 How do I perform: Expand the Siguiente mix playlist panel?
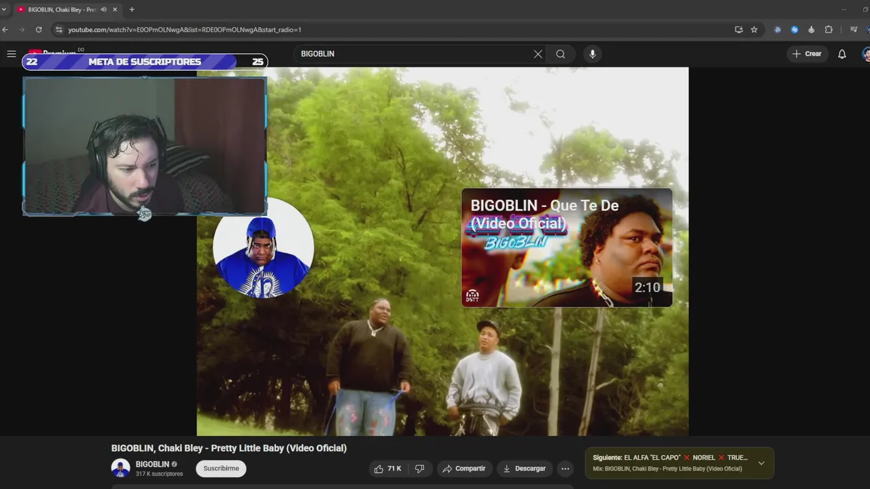[761, 463]
